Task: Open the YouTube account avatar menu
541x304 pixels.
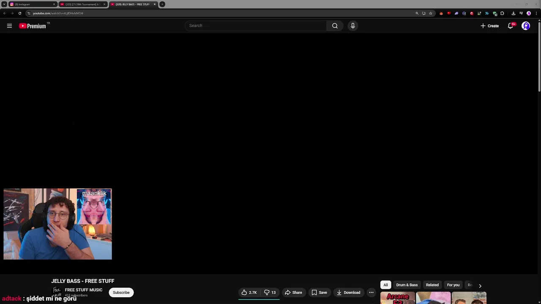Action: pyautogui.click(x=526, y=26)
